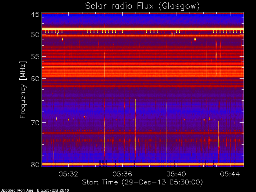Click the 'Solar radio Flux (Glasgow)' title
Image resolution: width=256 pixels, height=192 pixels.
(x=142, y=6)
